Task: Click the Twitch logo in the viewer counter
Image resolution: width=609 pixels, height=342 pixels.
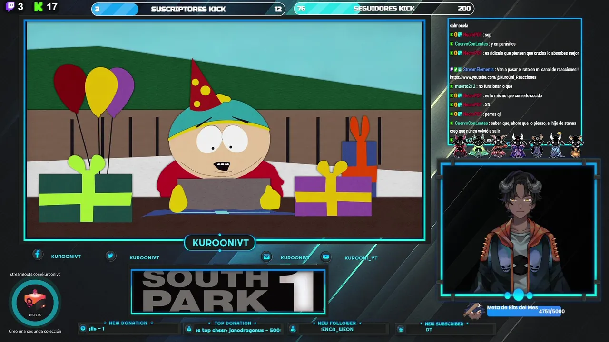Action: [10, 7]
